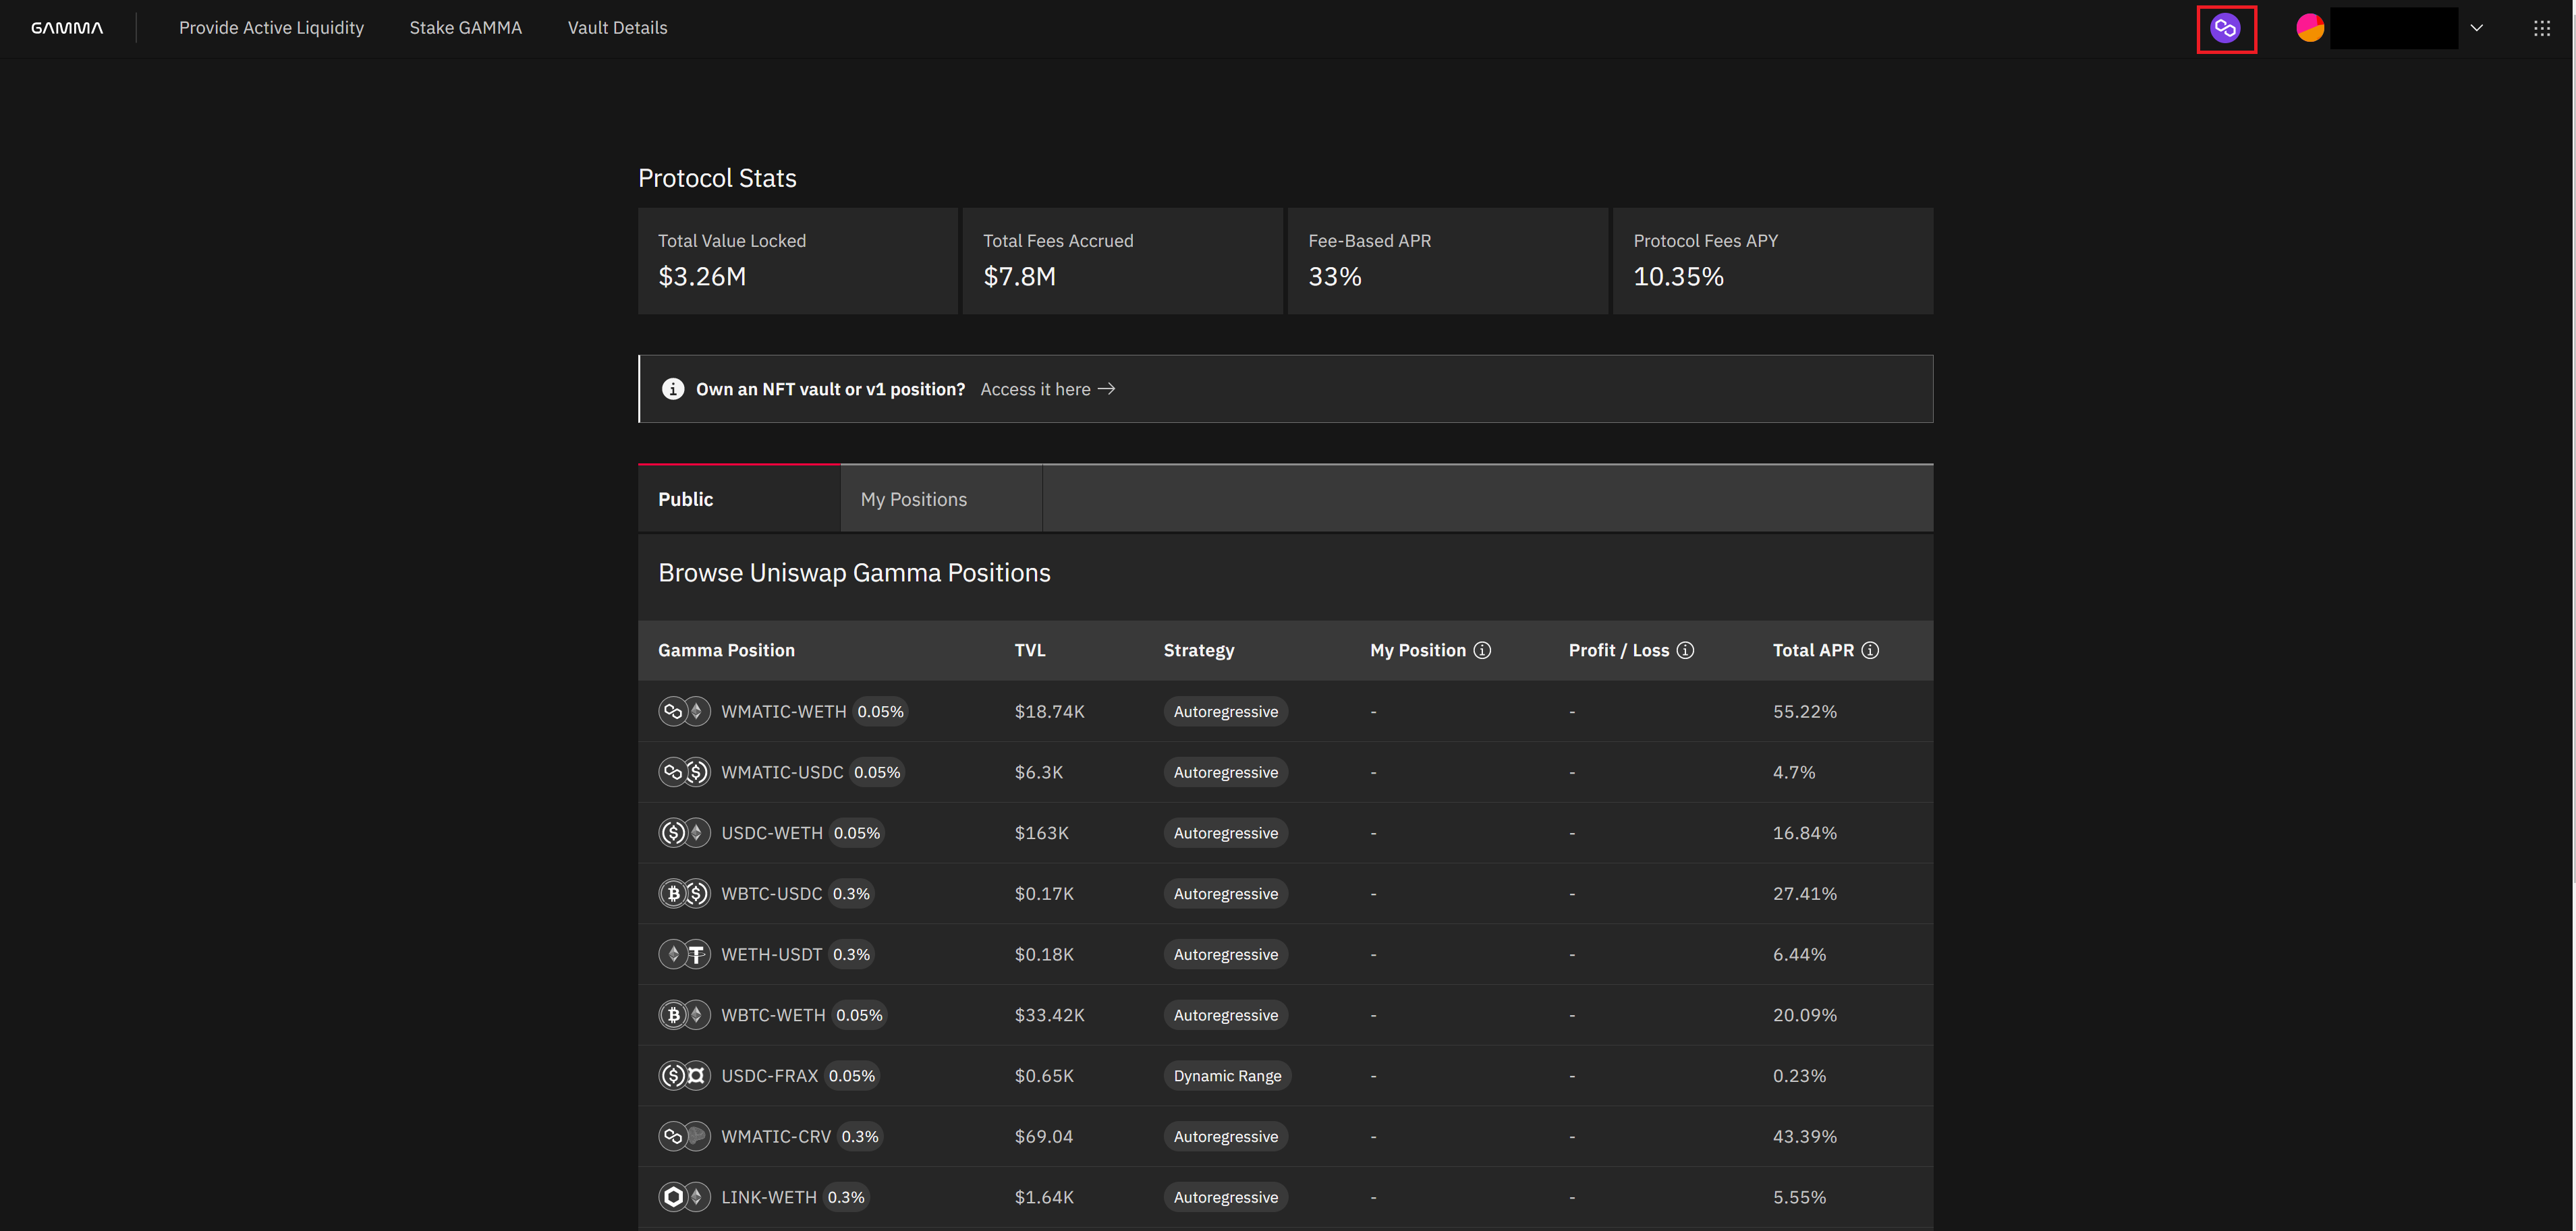
Task: Sort by the TVL column header
Action: click(1029, 650)
